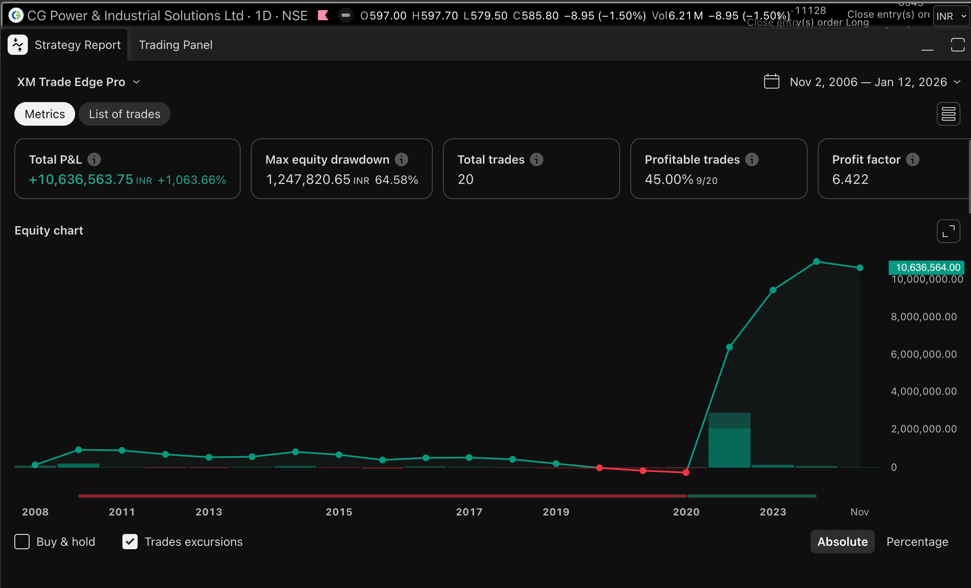
Task: Click Total P&L info icon
Action: point(94,159)
